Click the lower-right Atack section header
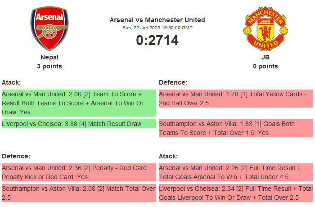The height and width of the screenshot is (207, 315). point(168,156)
